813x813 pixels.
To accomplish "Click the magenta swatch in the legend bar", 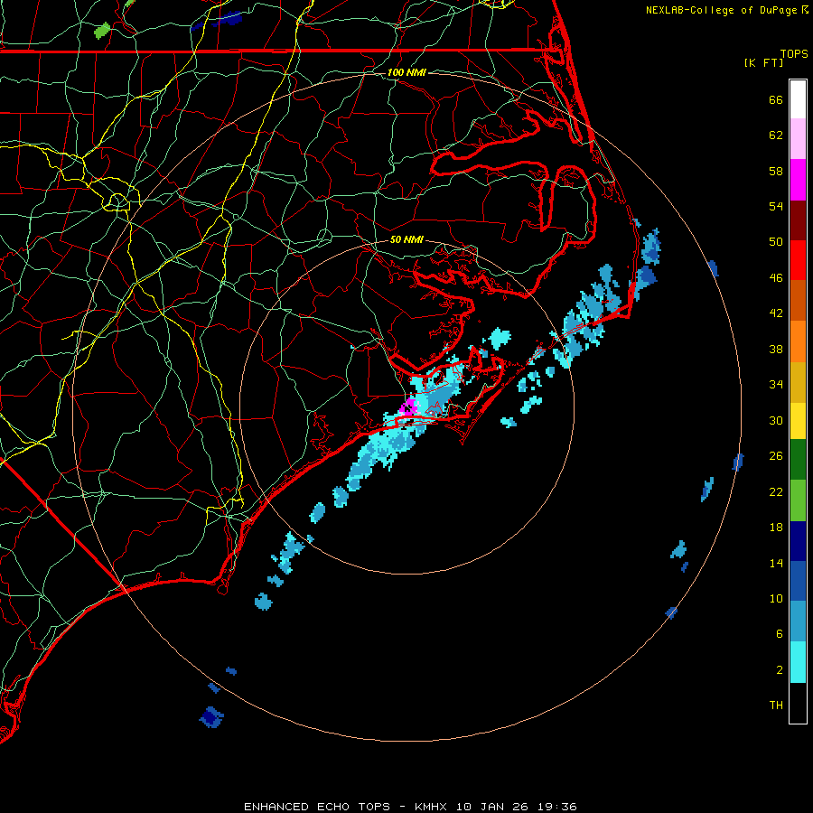I will coord(798,180).
